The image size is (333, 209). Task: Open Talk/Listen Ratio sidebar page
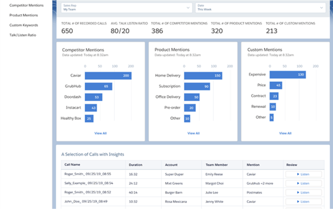pyautogui.click(x=23, y=35)
